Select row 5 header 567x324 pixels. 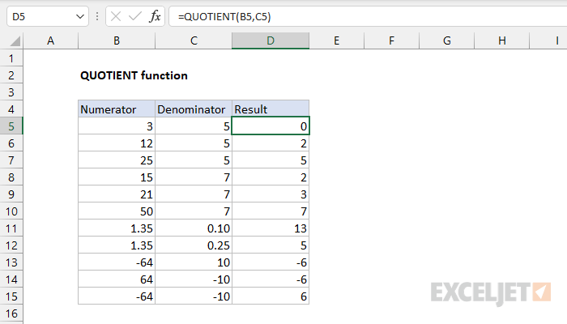click(x=11, y=126)
